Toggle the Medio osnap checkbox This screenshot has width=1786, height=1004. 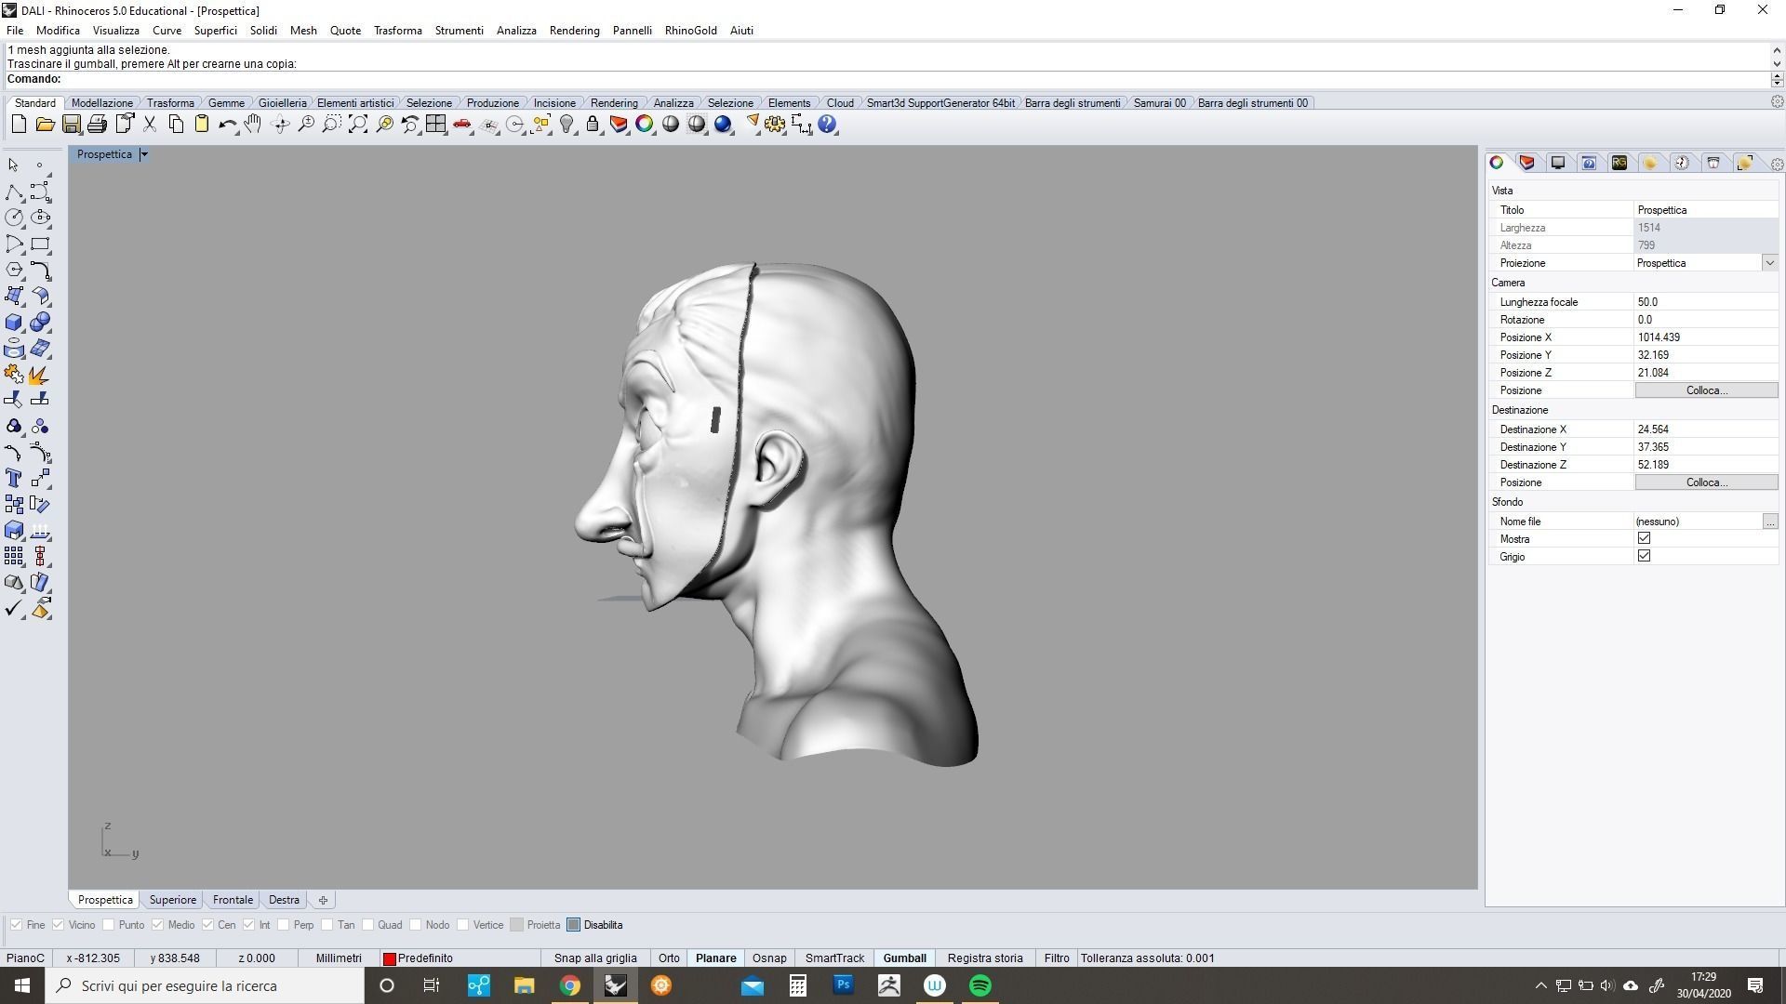pos(157,925)
